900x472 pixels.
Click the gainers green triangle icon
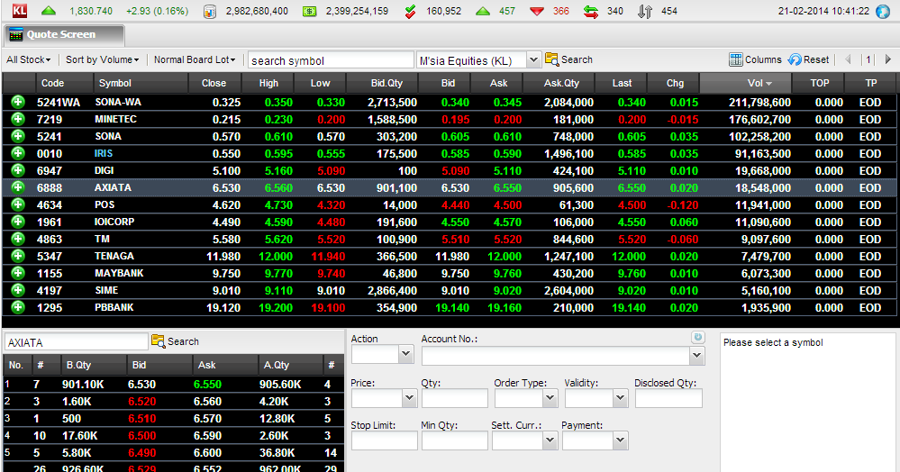click(483, 11)
